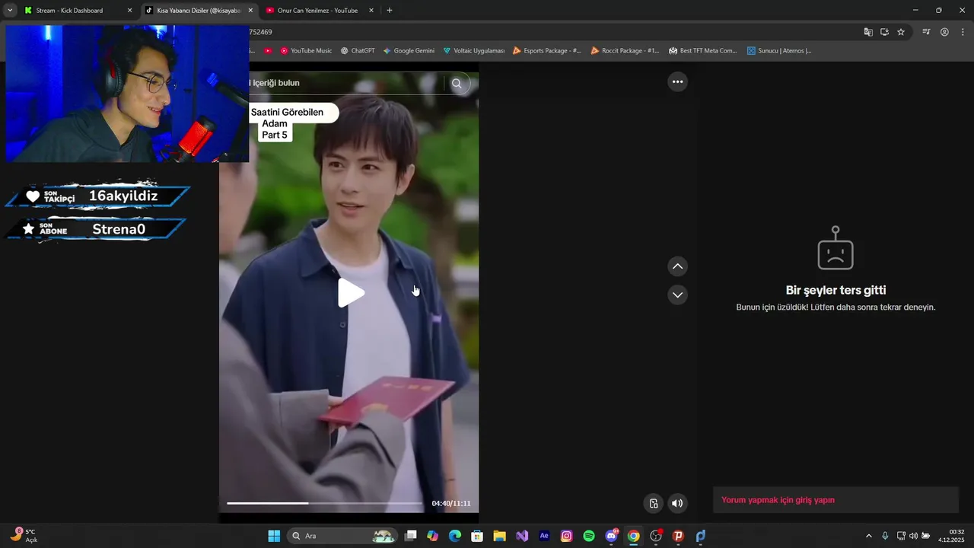Screen dimensions: 974x548
Task: Click the 04:40/11:11 video timestamp
Action: [451, 503]
